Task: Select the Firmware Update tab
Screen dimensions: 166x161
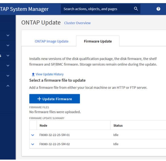Action: pyautogui.click(x=98, y=41)
